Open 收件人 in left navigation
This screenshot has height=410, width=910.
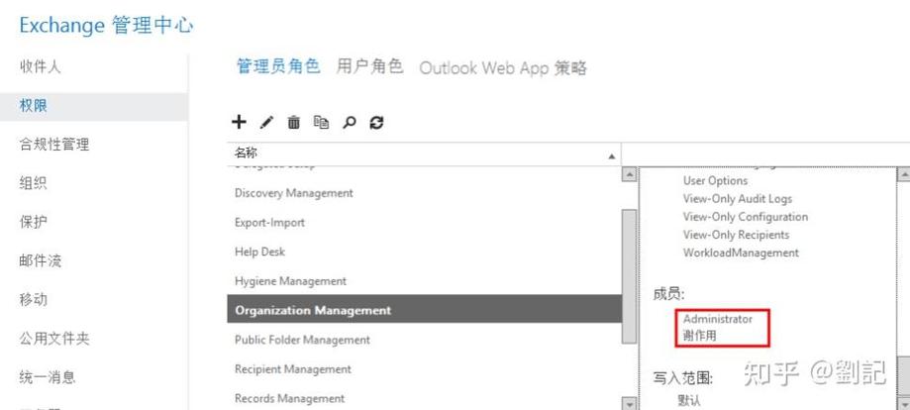tap(41, 66)
